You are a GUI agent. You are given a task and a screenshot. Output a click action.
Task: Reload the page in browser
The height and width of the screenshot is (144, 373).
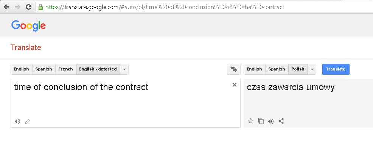pos(28,7)
